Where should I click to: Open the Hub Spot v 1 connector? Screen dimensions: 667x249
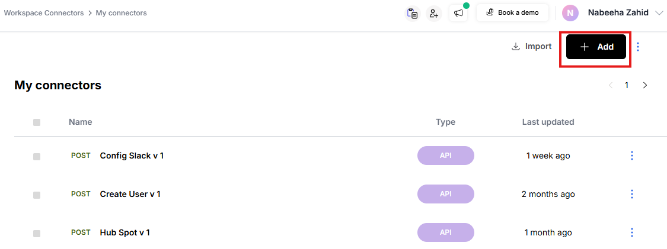[125, 232]
